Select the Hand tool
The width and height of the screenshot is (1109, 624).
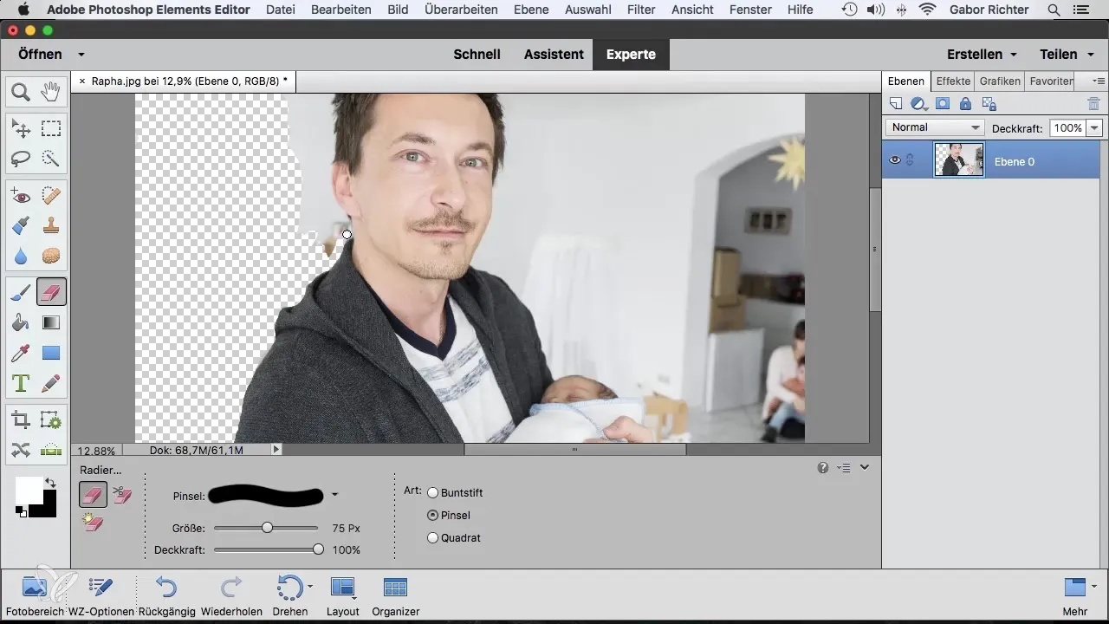tap(51, 91)
